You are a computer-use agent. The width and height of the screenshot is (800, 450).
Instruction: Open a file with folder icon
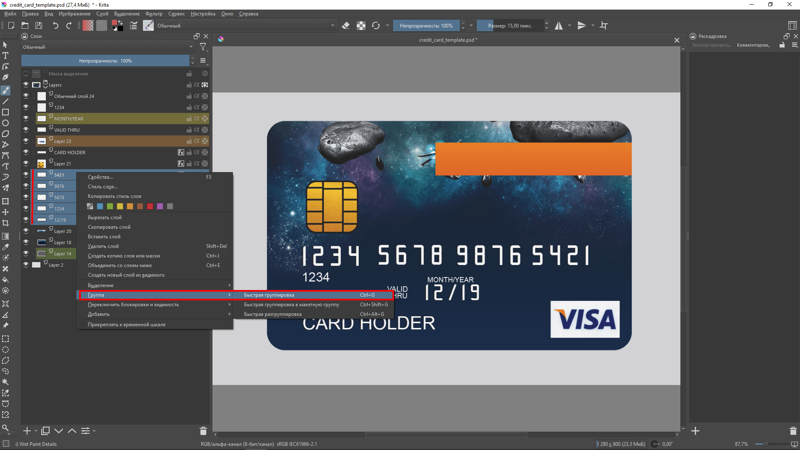pos(25,26)
